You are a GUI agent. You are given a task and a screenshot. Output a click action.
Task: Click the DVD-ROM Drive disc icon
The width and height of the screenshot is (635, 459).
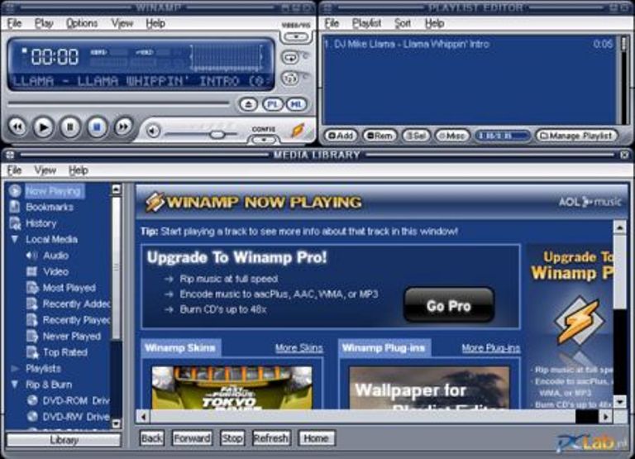tap(32, 400)
